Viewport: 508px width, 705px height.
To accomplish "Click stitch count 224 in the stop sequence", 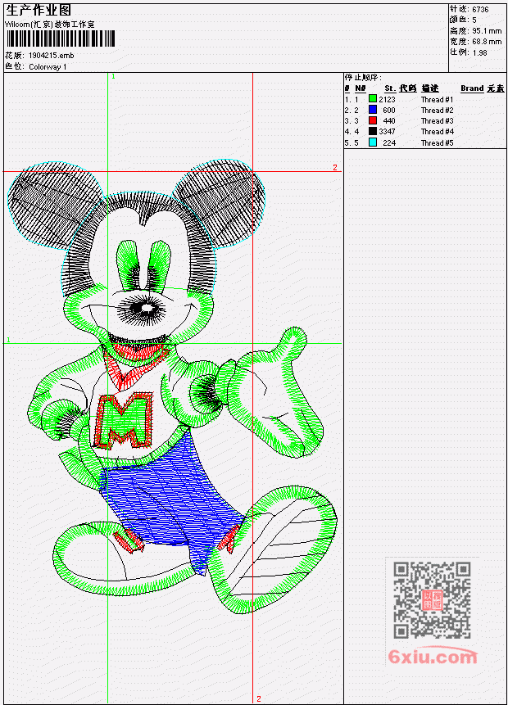I will [389, 143].
